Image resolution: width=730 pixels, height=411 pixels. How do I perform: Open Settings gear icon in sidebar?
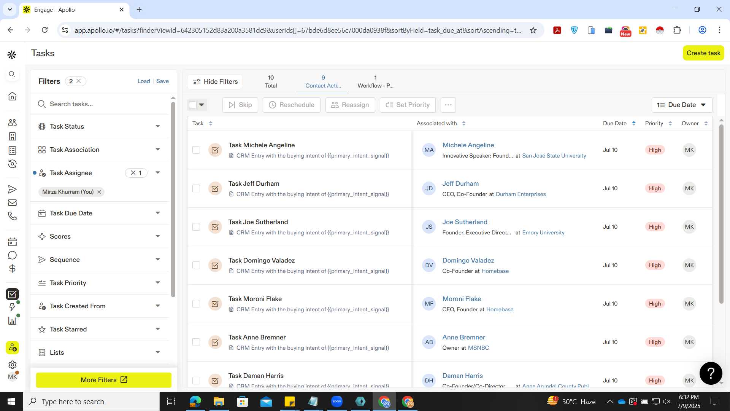[x=12, y=365]
